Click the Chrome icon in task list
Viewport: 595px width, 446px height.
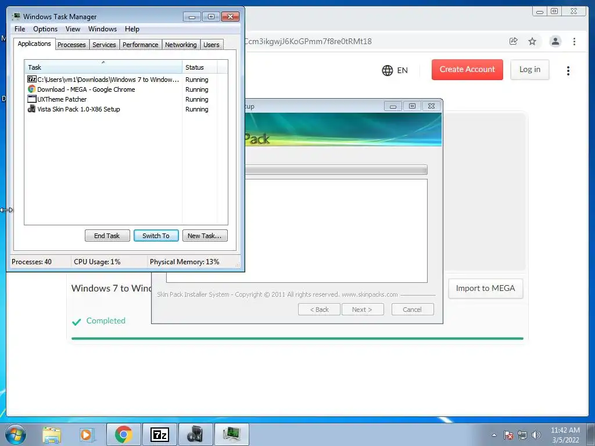32,89
